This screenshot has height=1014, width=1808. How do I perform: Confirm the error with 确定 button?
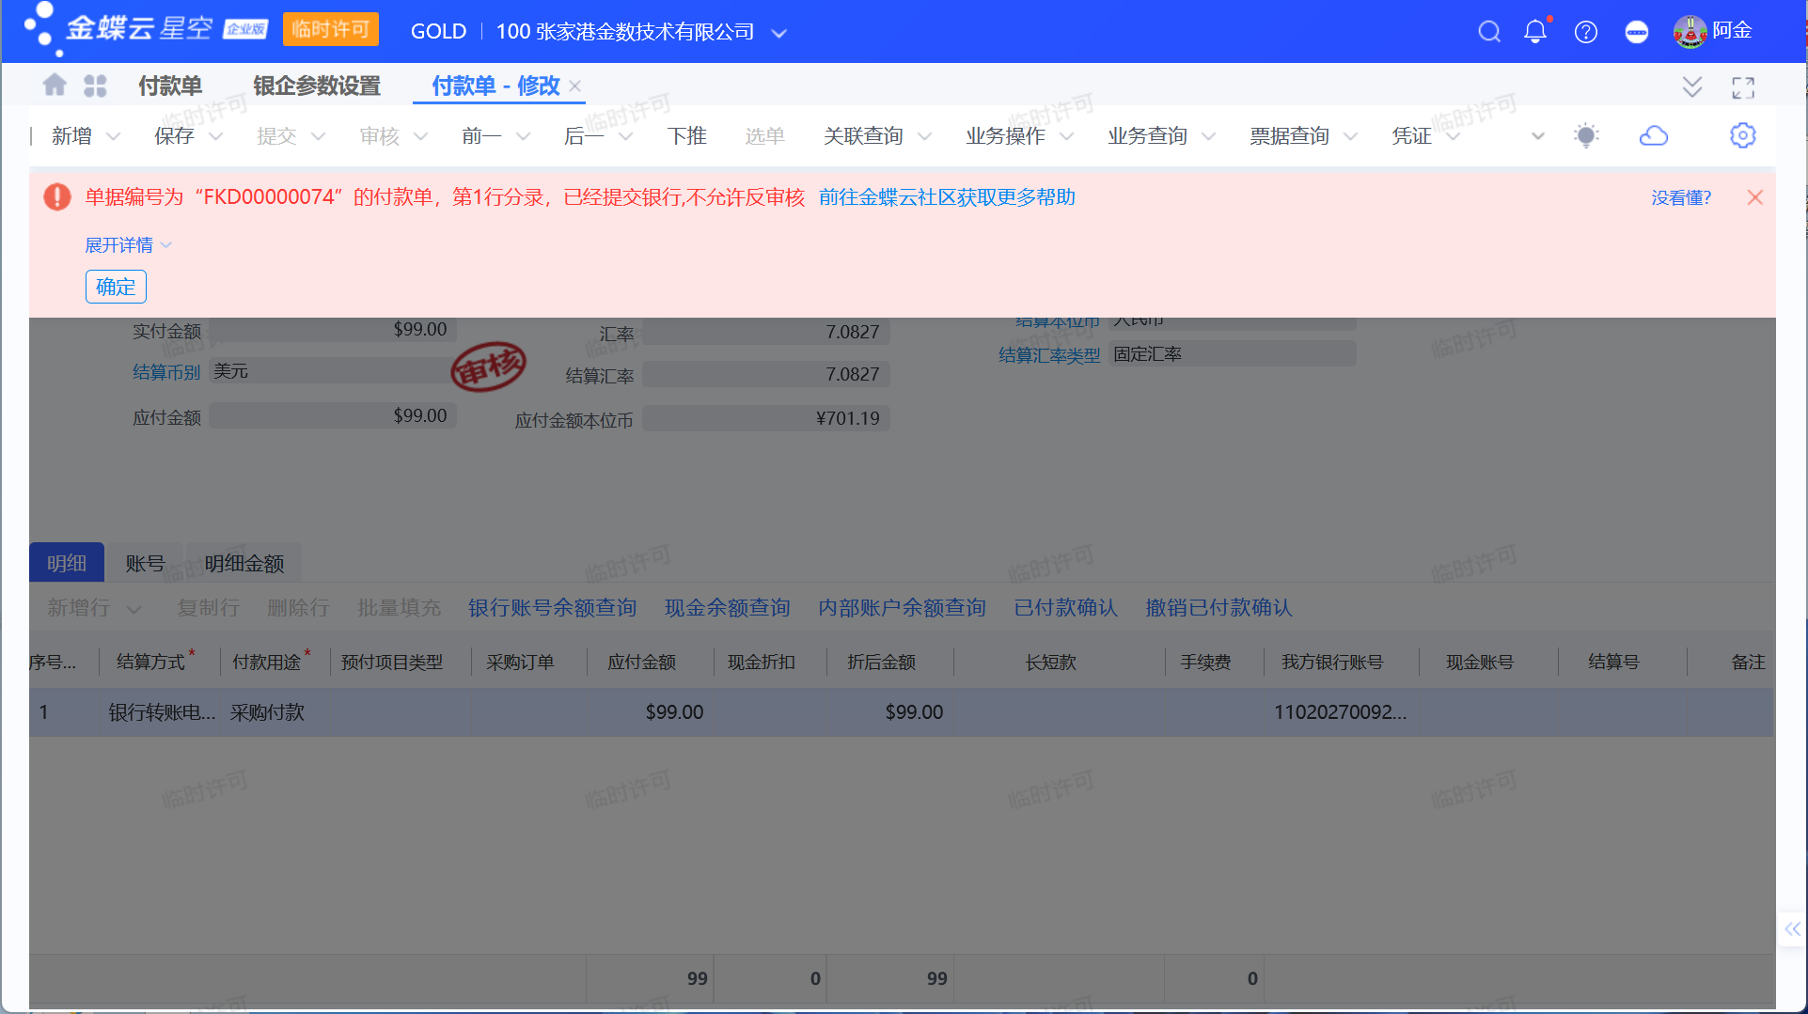(116, 287)
